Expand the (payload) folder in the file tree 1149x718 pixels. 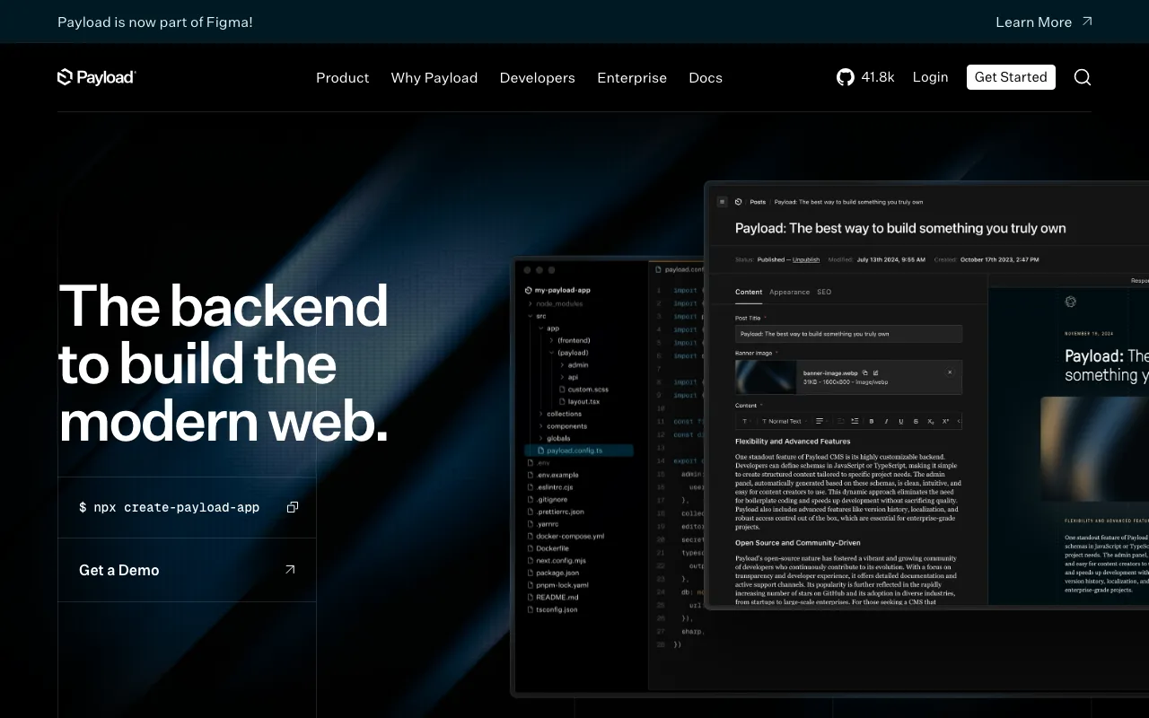[x=572, y=352]
